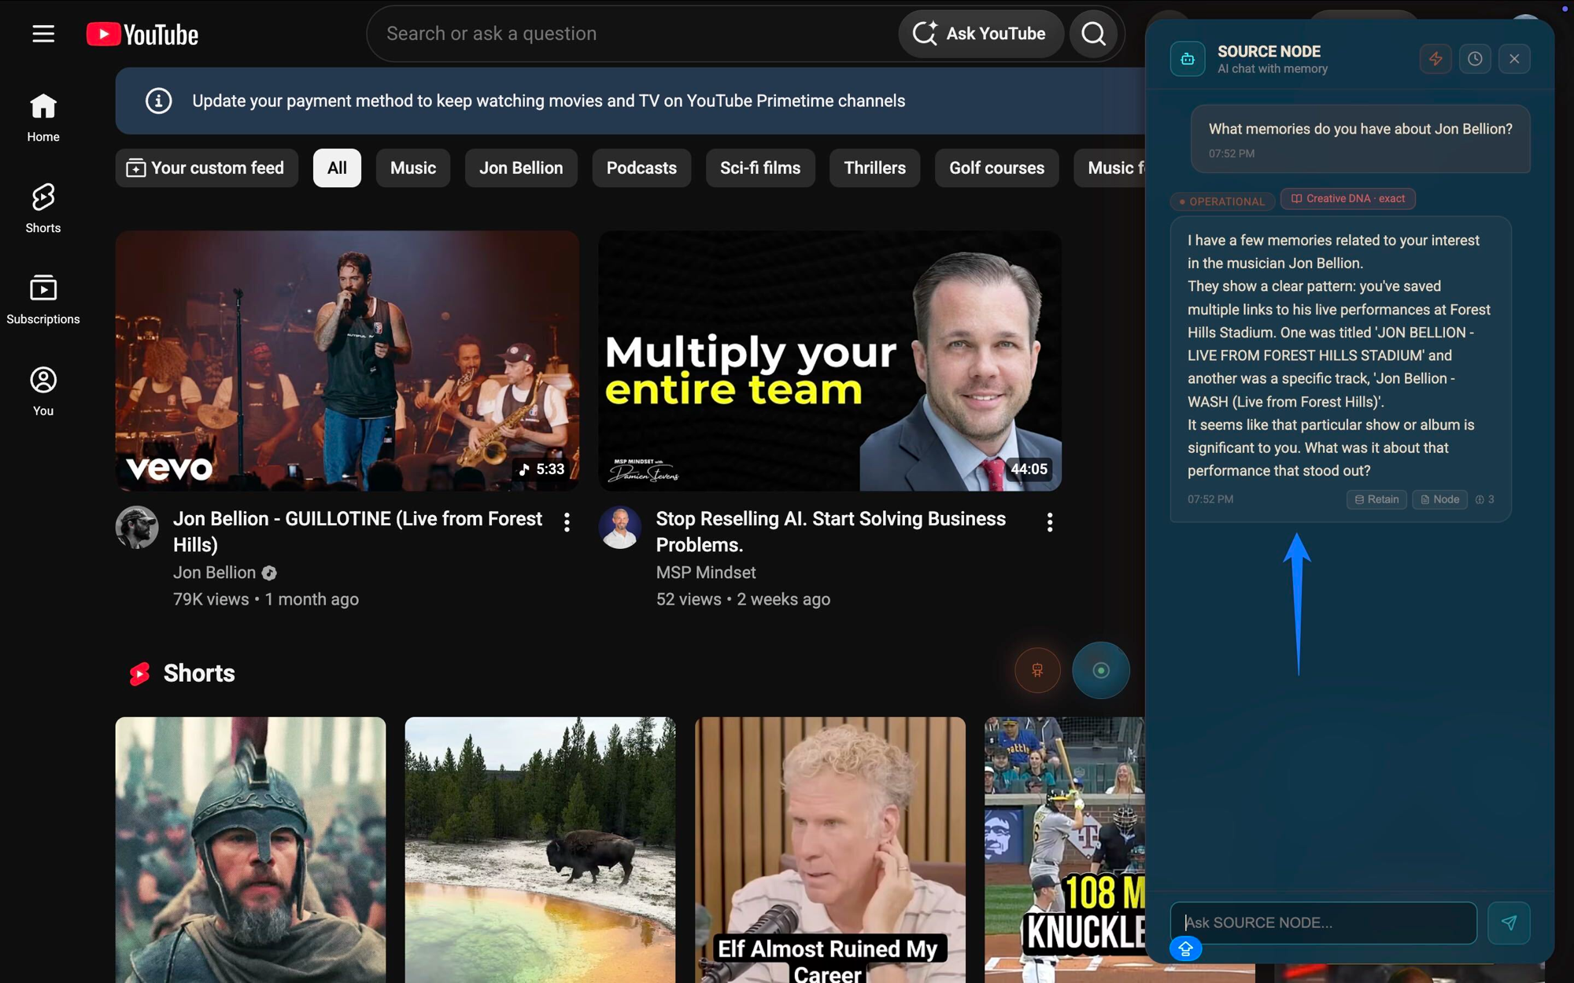Open the bison hot spring Short
The height and width of the screenshot is (983, 1574).
(540, 849)
